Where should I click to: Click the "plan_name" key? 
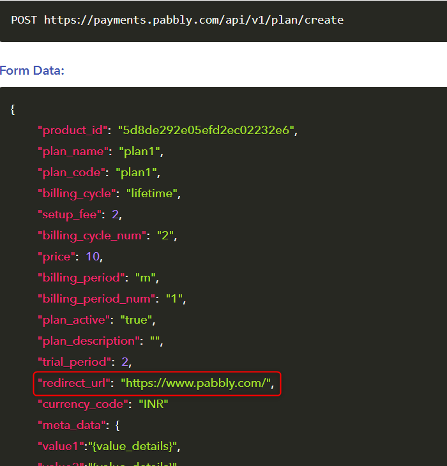(73, 151)
